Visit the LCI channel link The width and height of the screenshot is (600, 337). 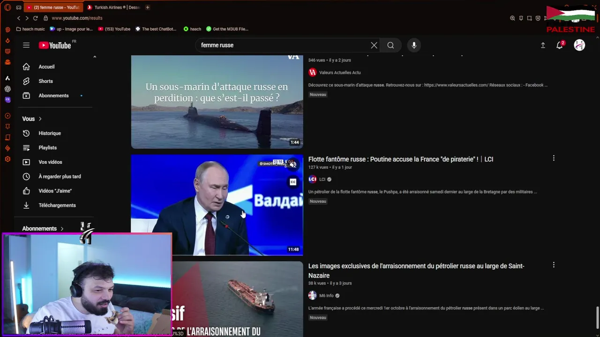[x=322, y=179]
